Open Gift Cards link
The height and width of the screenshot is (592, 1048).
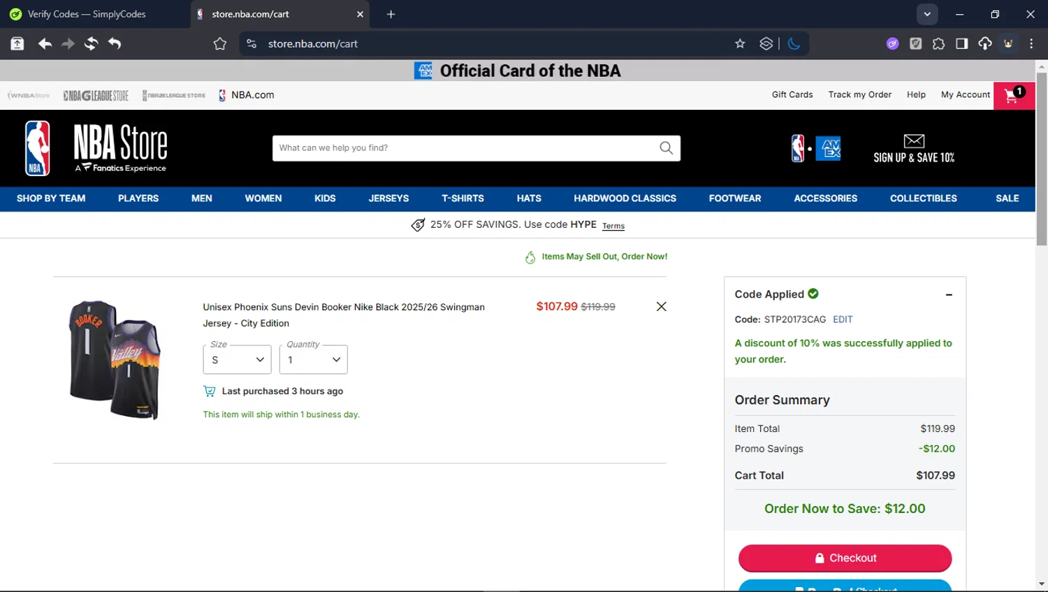pos(792,95)
